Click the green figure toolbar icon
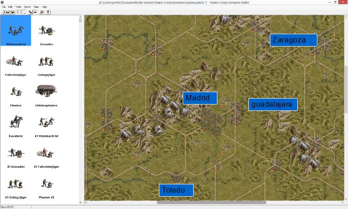This screenshot has width=348, height=209. (48, 12)
